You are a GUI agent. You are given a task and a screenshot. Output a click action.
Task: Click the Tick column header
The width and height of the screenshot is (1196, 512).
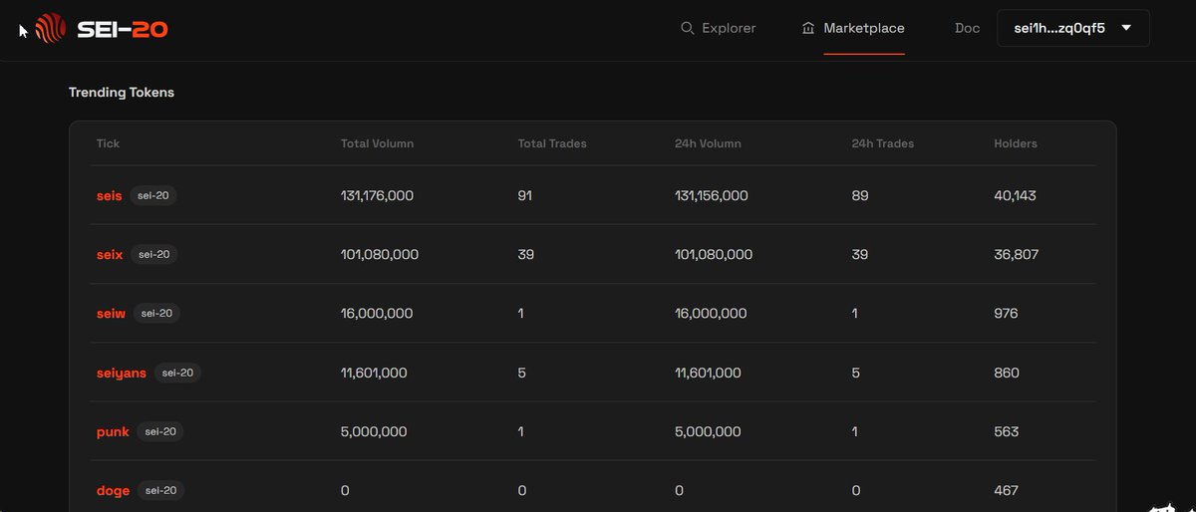tap(108, 143)
